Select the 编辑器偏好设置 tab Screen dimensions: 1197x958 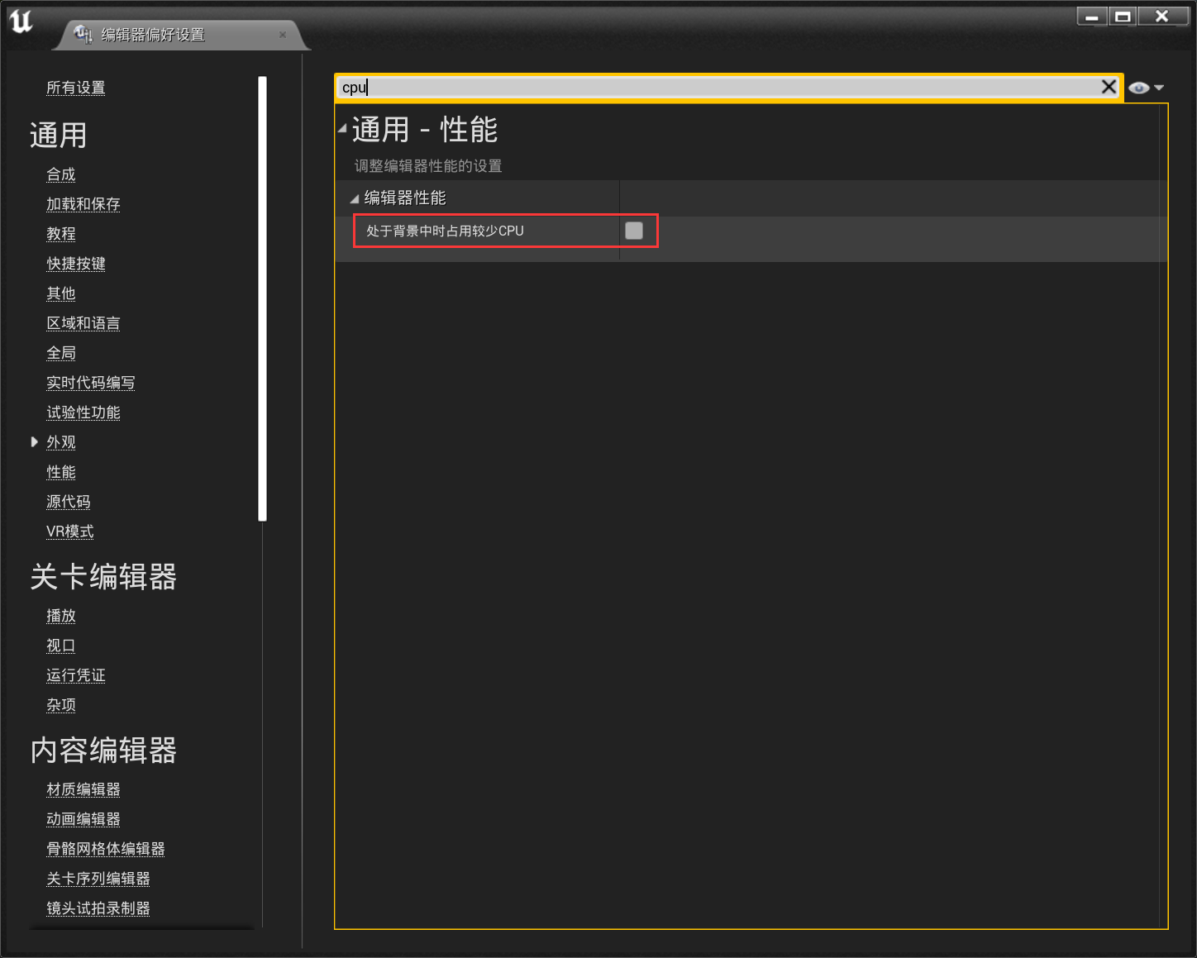click(x=165, y=35)
